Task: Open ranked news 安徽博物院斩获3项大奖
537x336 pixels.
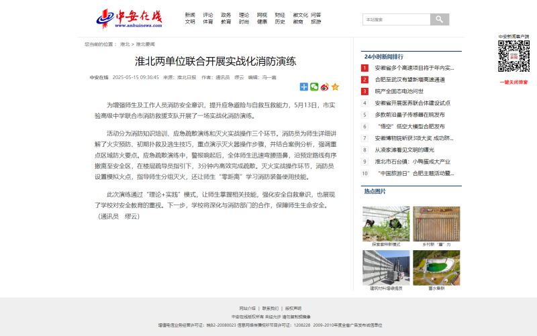Action: click(414, 138)
